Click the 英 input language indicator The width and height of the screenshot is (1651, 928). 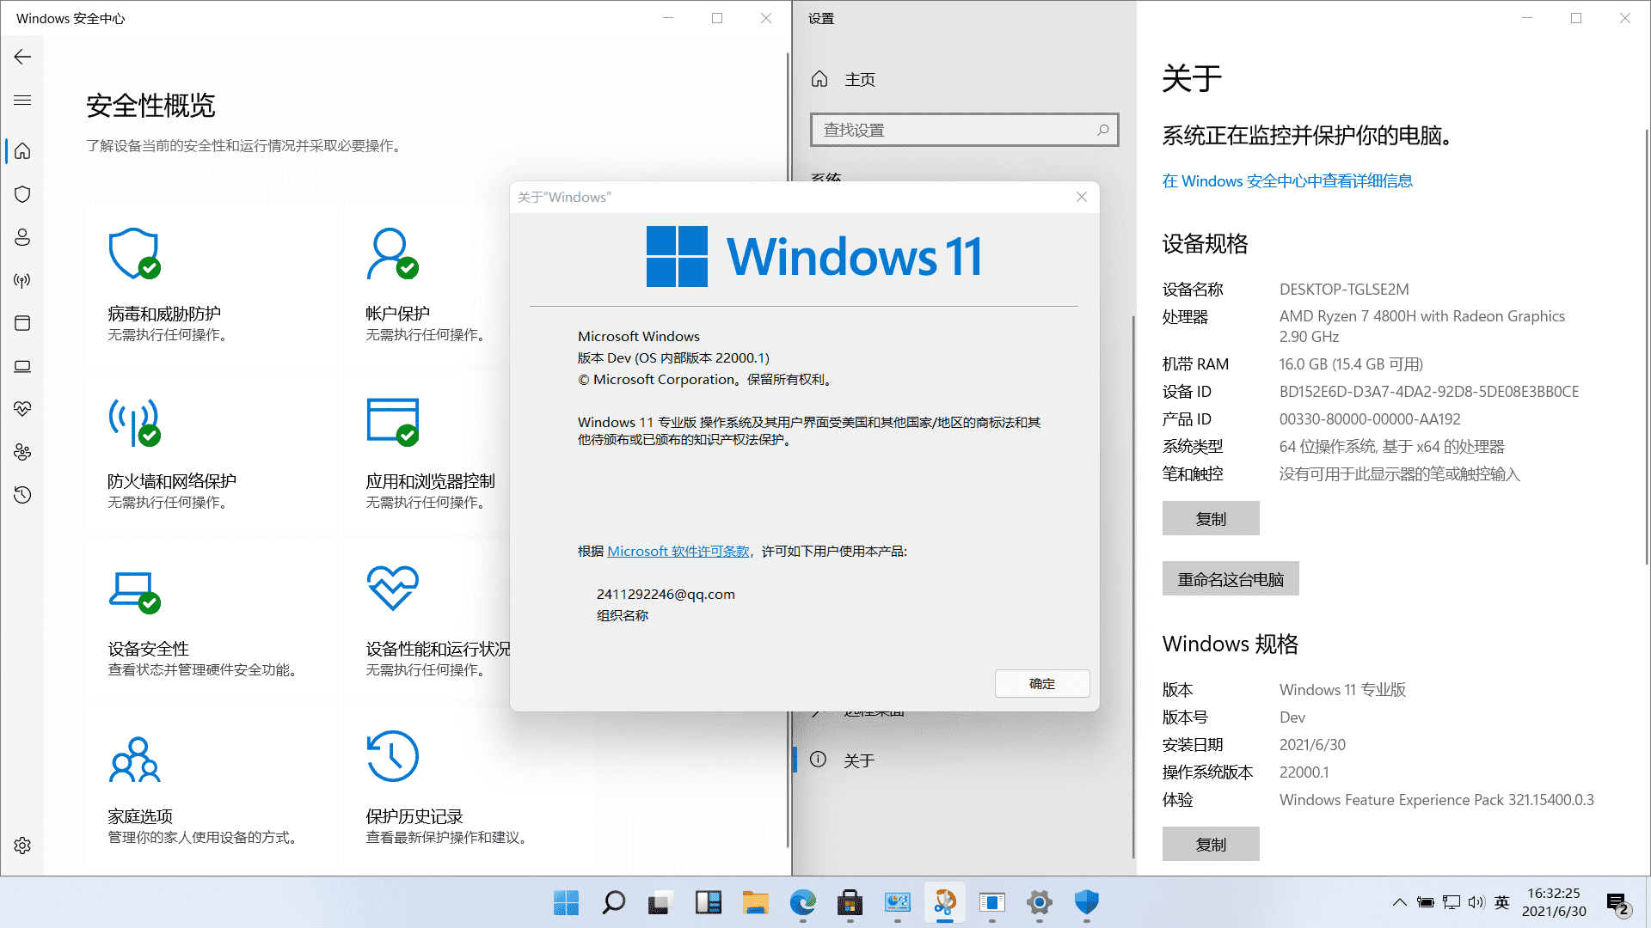tap(1502, 902)
